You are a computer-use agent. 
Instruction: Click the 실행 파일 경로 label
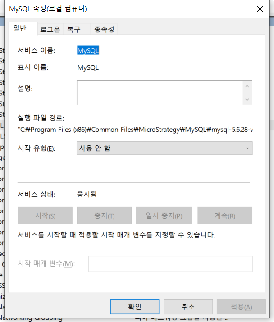click(41, 118)
